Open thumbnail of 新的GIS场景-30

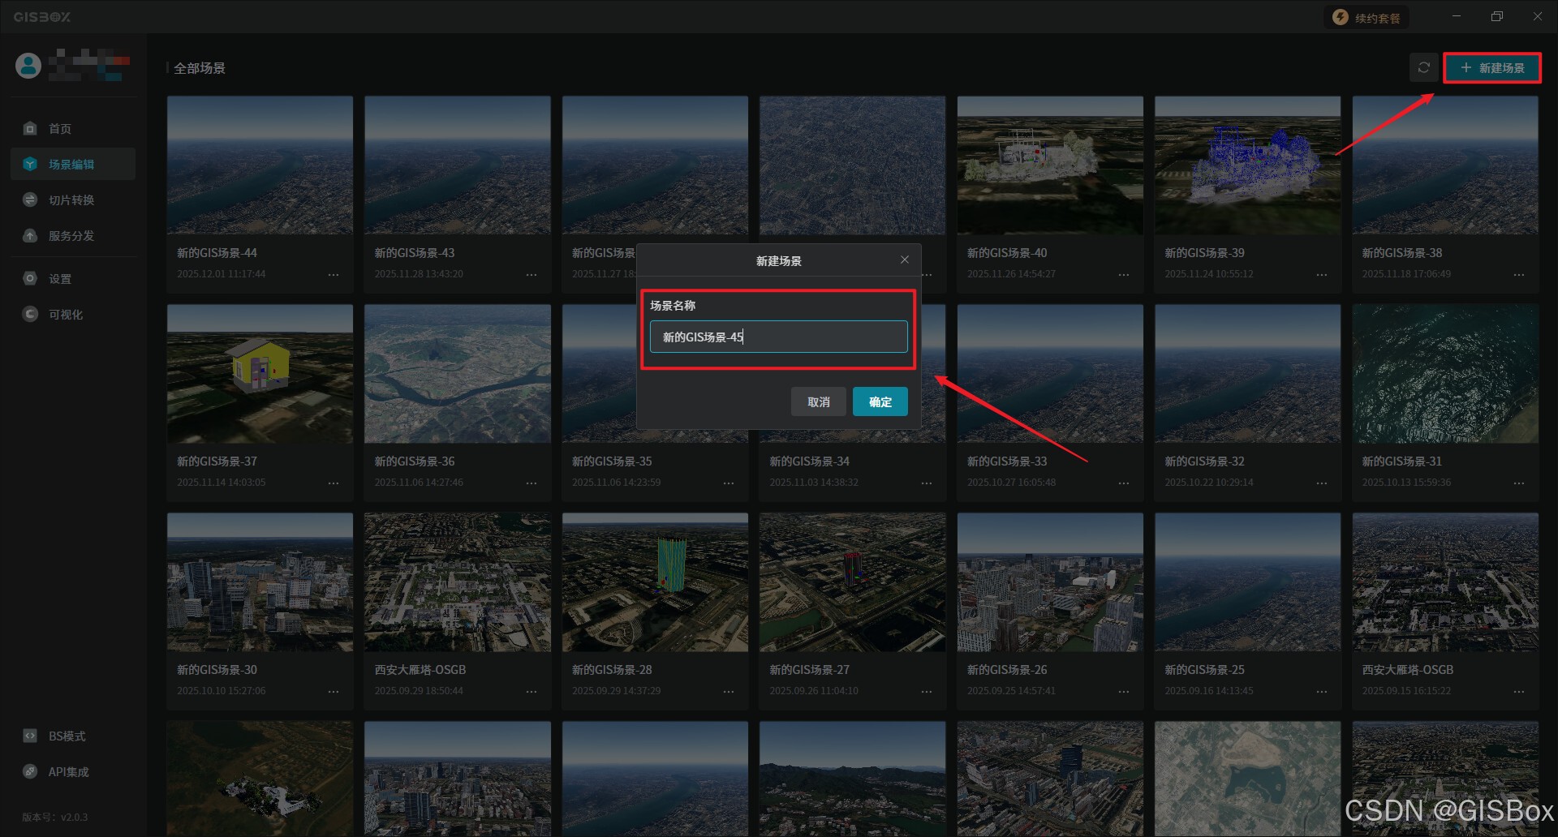[x=260, y=582]
